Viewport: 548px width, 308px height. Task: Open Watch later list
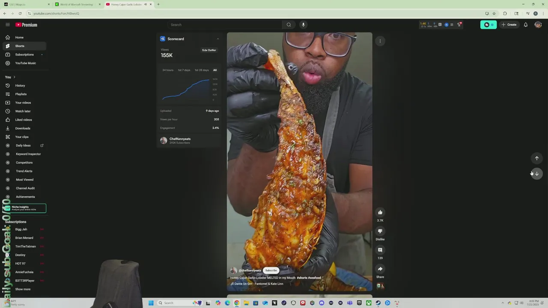coord(24,111)
